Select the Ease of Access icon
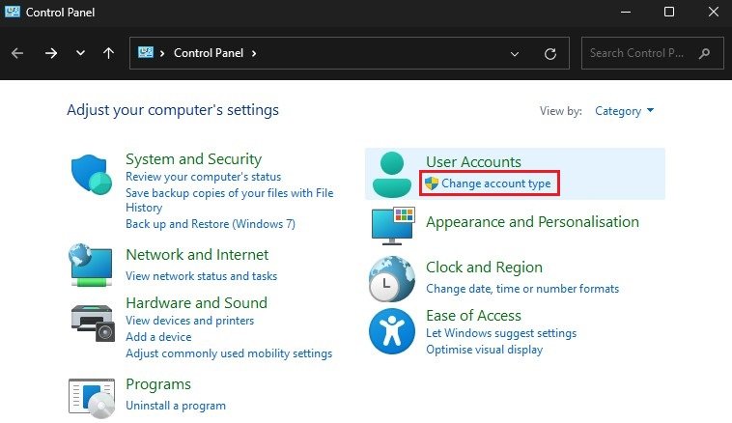The width and height of the screenshot is (732, 423). click(x=392, y=331)
